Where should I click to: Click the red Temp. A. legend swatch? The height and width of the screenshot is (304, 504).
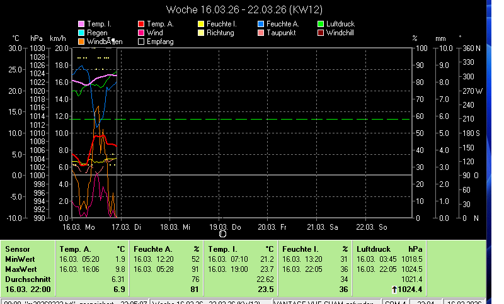click(141, 24)
